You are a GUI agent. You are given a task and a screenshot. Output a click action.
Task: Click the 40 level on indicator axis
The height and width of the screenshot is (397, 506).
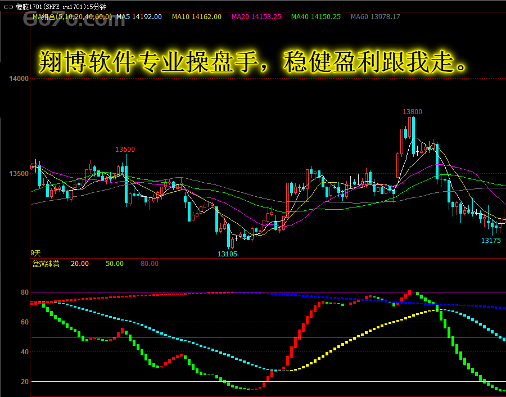25,352
